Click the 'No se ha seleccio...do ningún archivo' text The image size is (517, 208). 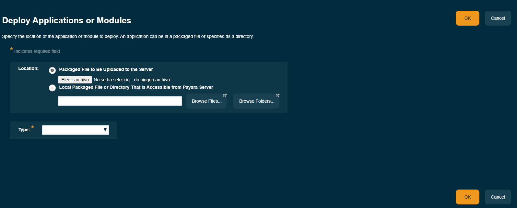(x=132, y=80)
